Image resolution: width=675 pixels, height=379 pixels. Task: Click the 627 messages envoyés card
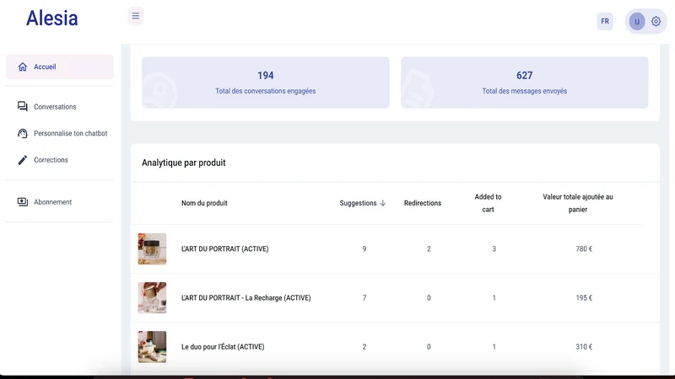coord(524,83)
